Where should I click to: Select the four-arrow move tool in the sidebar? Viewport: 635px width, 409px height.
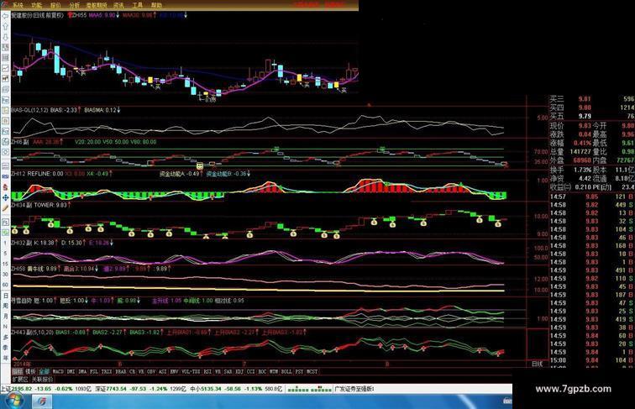(5, 197)
